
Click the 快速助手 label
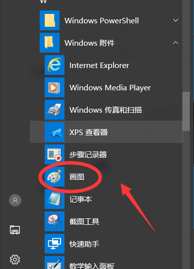(84, 244)
